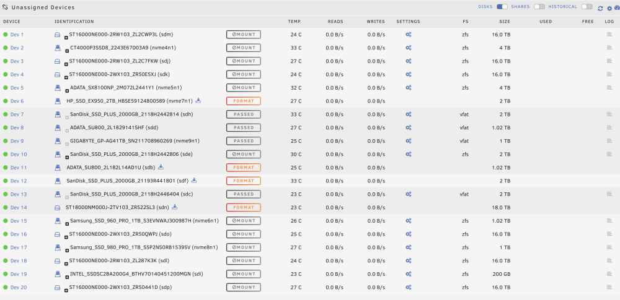620x300 pixels.
Task: Click the Size column header
Action: coord(505,21)
